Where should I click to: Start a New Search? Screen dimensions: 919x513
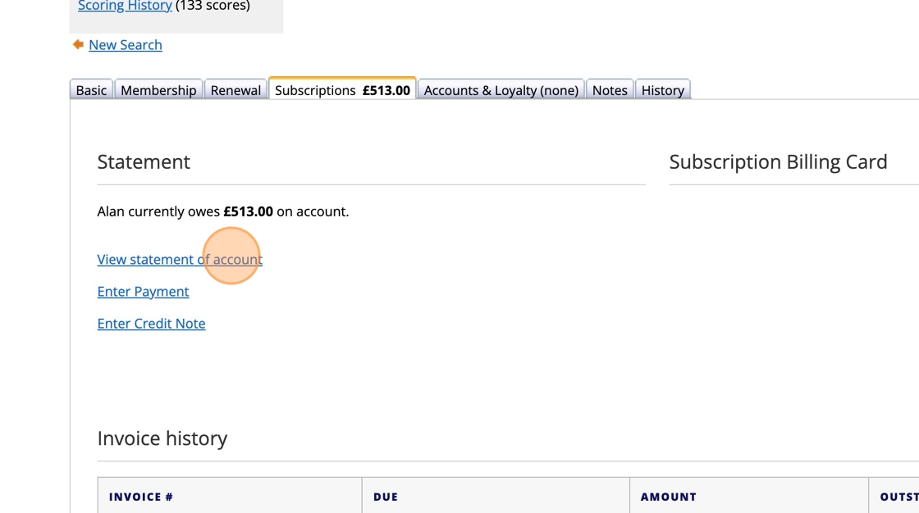pos(125,45)
